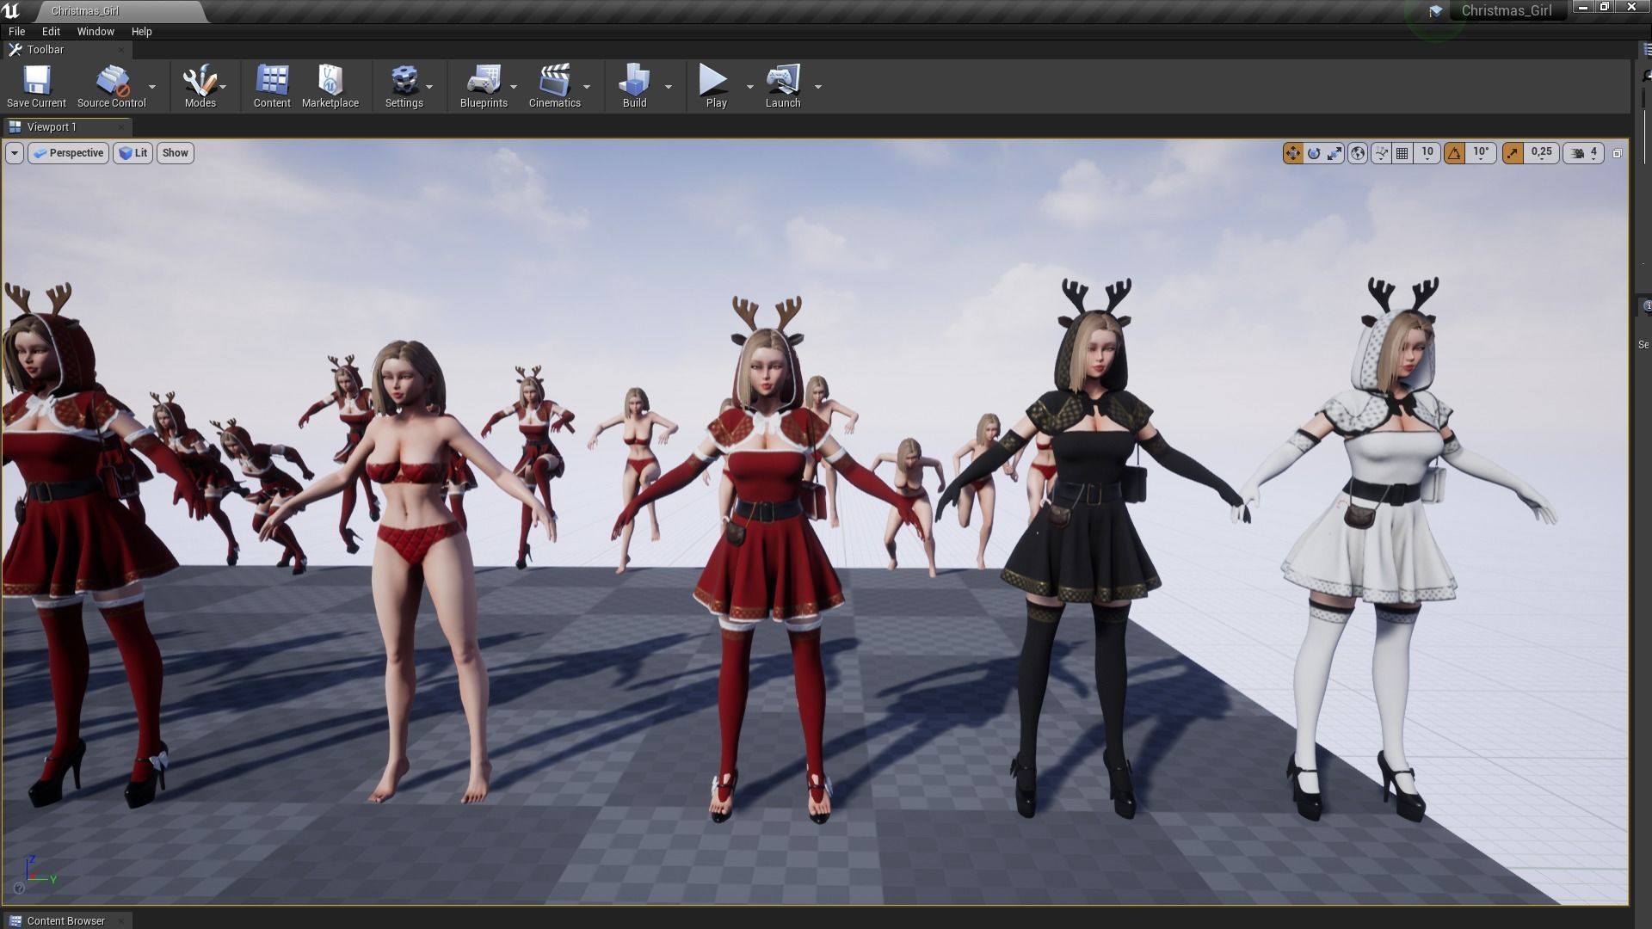Click the Build toolbar icon

[634, 81]
